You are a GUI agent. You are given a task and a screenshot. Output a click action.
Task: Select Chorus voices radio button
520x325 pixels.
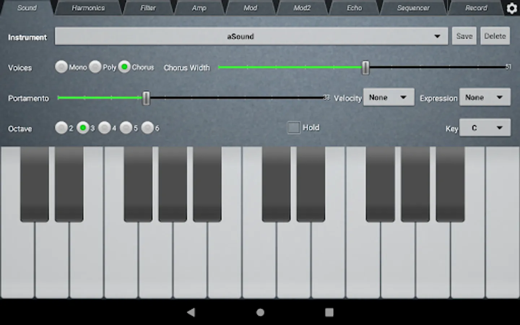[124, 67]
